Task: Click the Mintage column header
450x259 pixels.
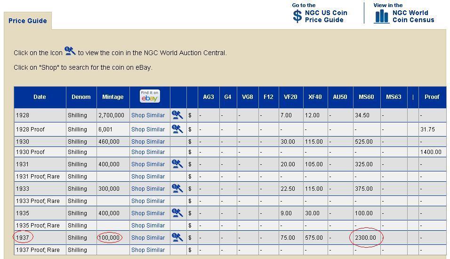Action: [x=112, y=97]
